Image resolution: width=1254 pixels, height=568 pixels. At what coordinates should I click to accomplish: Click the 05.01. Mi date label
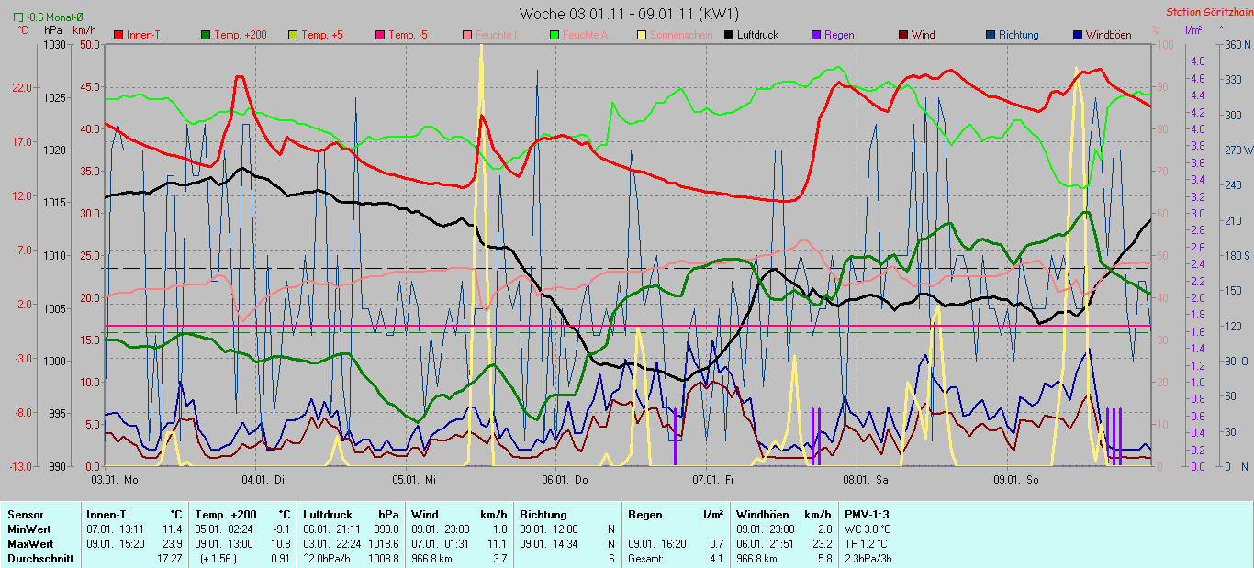412,478
